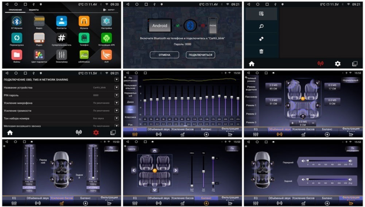
Task: Tap the red gear icon on OBD settings screen
Action: point(96,133)
